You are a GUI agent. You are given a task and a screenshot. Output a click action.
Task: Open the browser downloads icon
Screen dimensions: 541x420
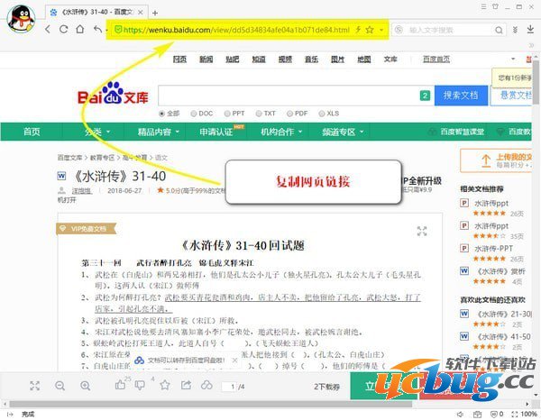(530, 30)
